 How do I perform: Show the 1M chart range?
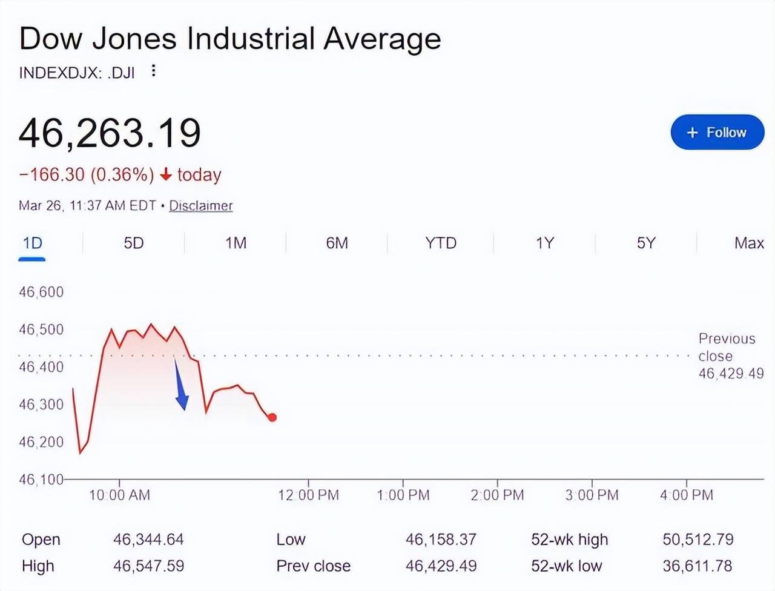tap(236, 243)
